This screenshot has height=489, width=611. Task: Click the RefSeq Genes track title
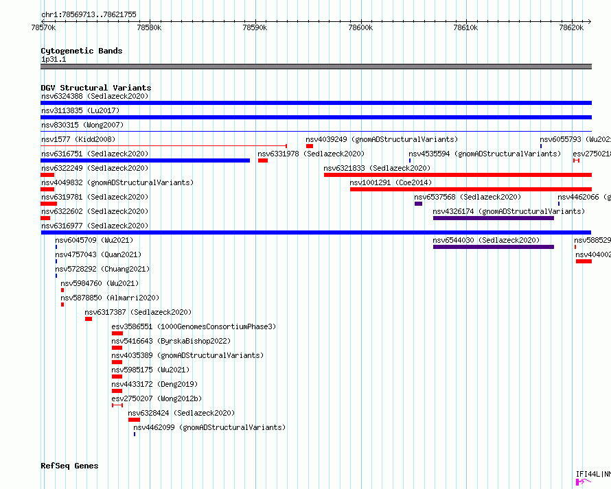click(x=69, y=466)
